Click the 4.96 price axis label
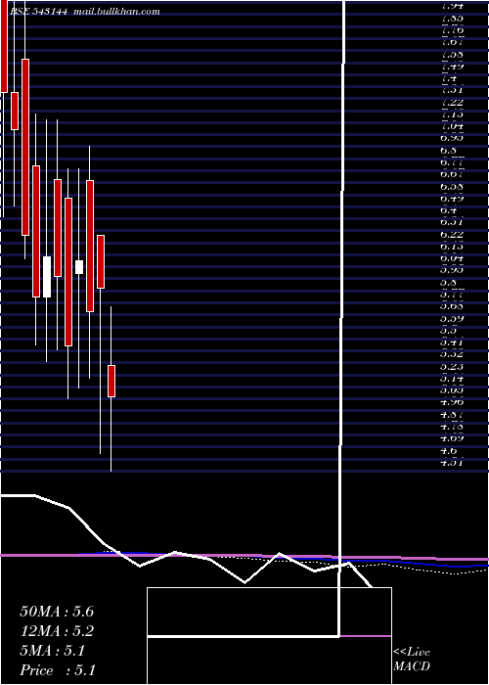Image resolution: width=489 pixels, height=685 pixels. click(452, 402)
